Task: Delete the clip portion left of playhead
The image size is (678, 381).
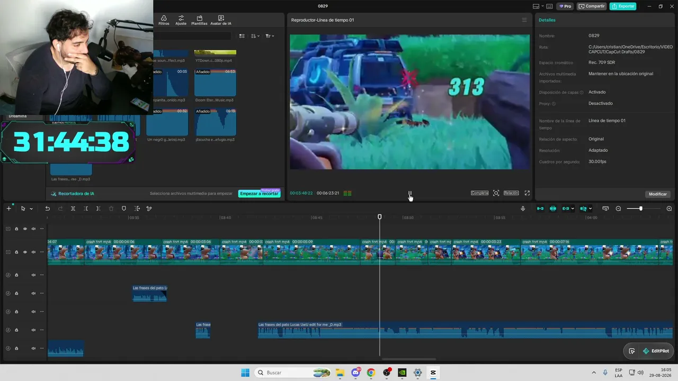Action: (x=86, y=208)
